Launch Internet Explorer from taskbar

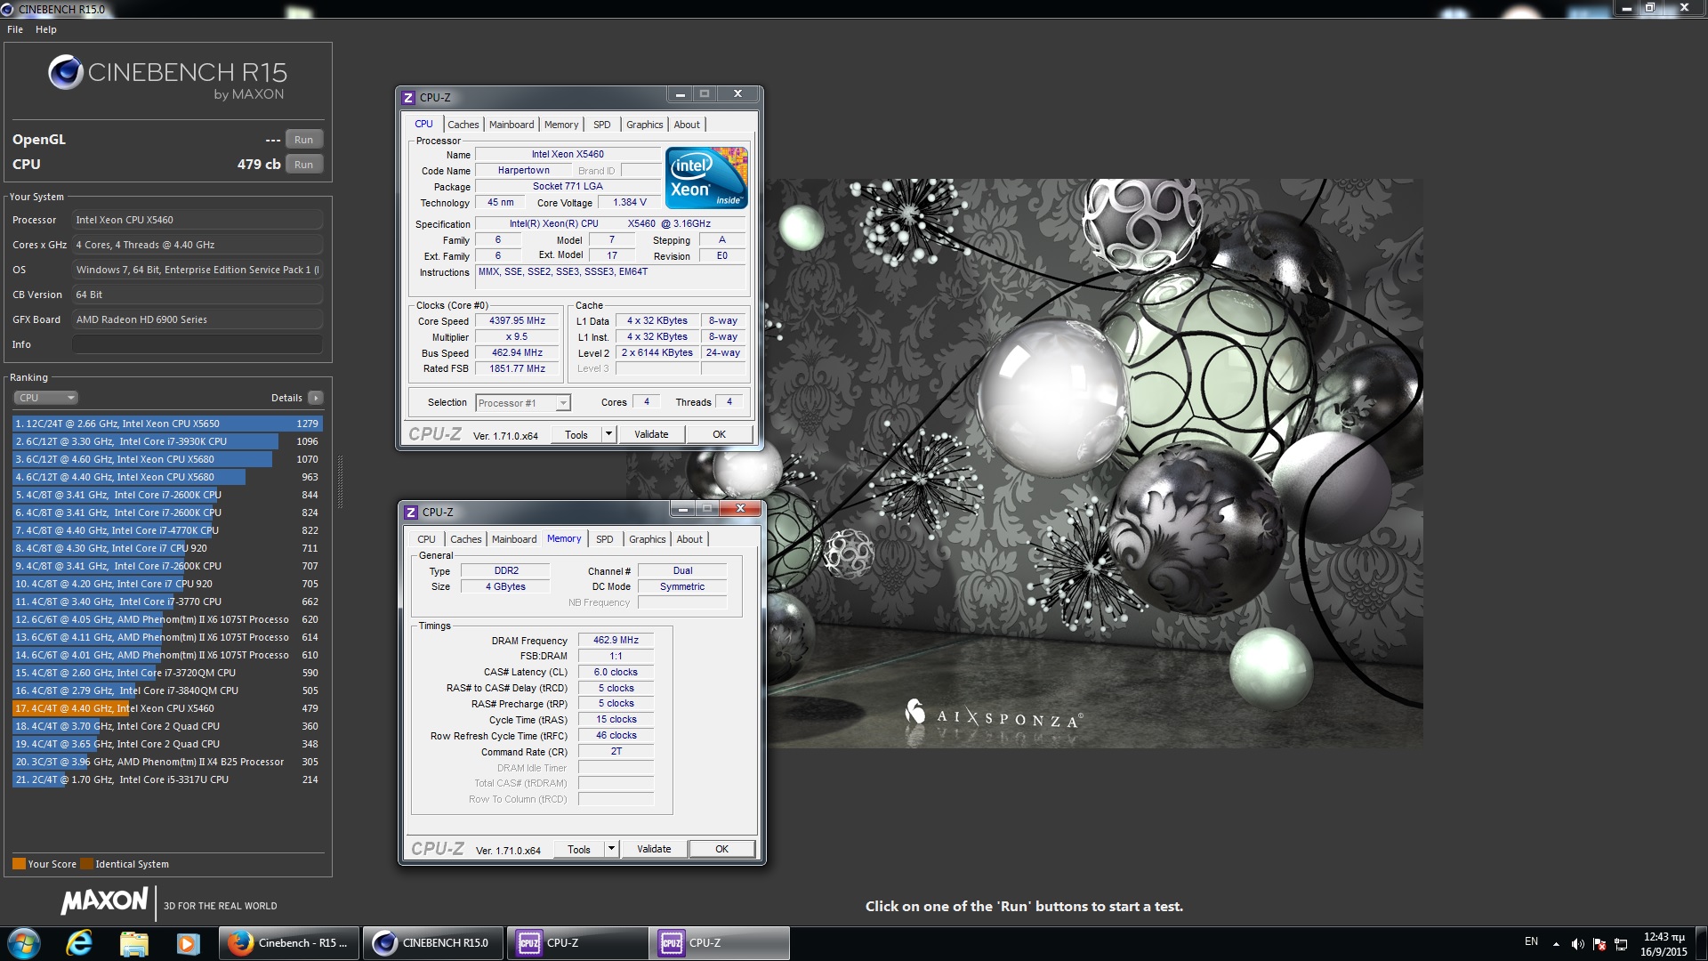coord(79,943)
